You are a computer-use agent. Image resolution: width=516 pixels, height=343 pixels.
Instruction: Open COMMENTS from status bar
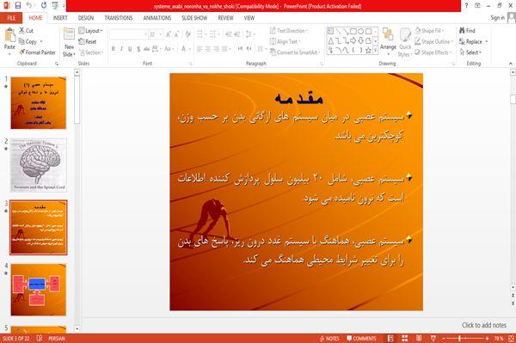click(361, 339)
